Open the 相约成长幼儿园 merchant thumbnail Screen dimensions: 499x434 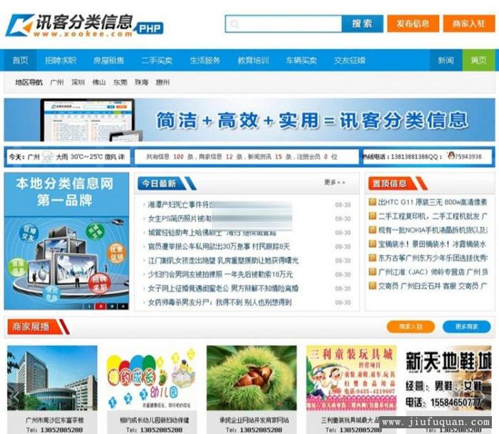tap(152, 378)
